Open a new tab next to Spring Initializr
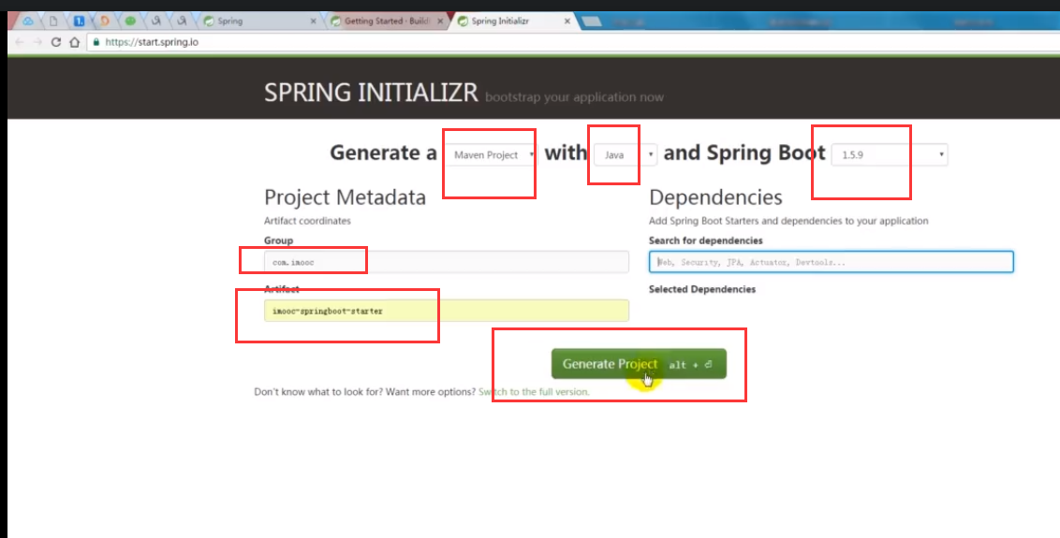The height and width of the screenshot is (538, 1060). point(592,21)
